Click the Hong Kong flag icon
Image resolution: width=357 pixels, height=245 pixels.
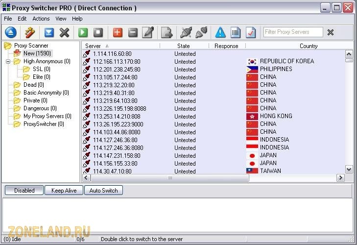click(252, 116)
